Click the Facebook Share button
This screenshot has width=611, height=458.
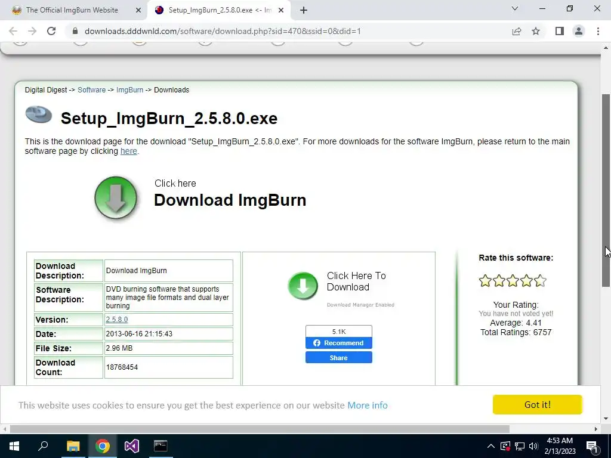pos(339,358)
